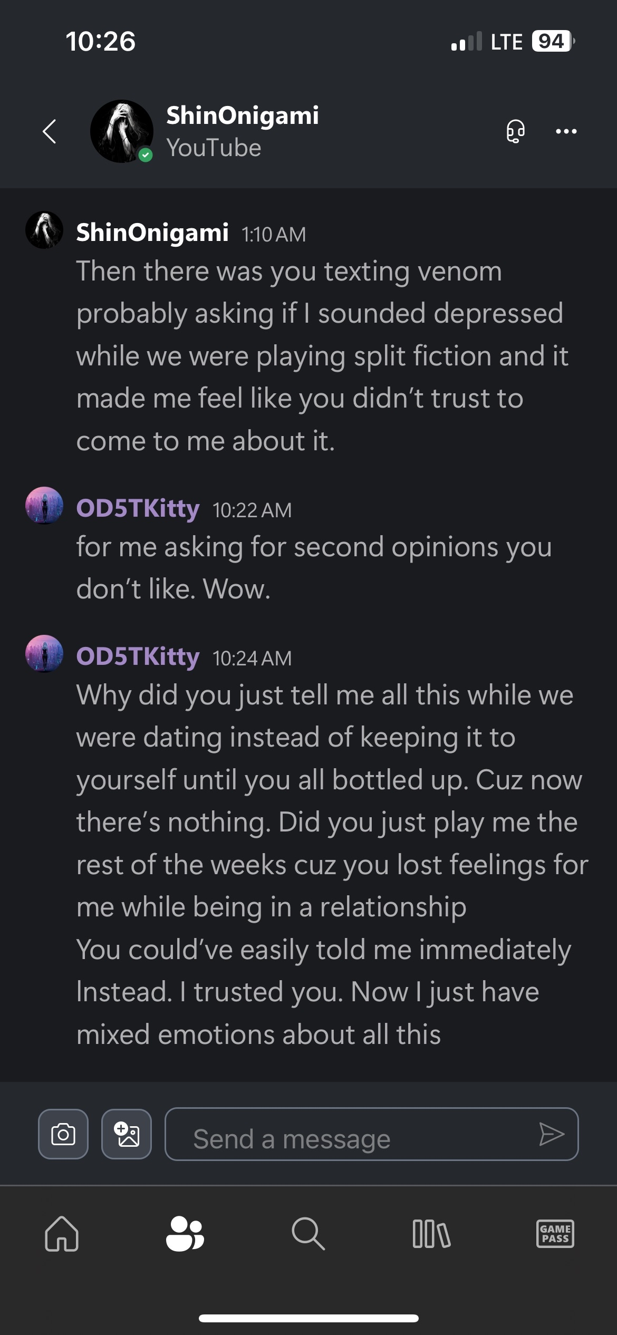Switch to the Social friends tab
Screen dimensions: 617x1335
coord(185,1234)
